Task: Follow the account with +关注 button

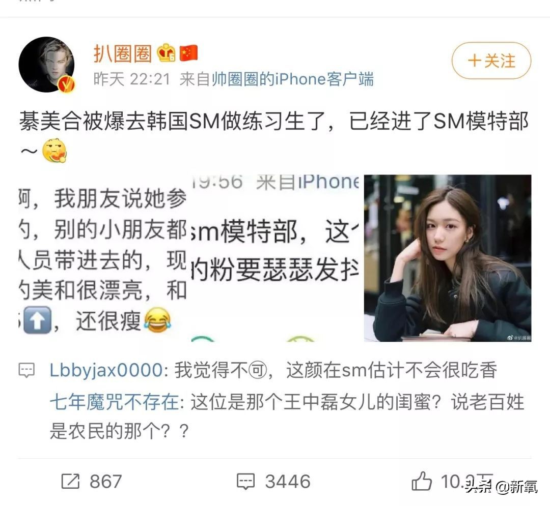Action: [491, 61]
